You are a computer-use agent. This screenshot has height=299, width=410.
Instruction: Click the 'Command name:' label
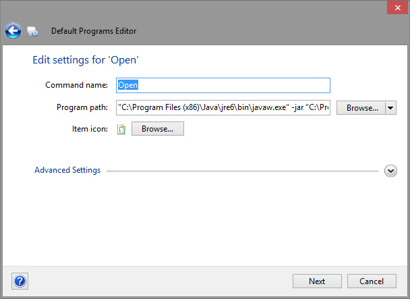tap(76, 85)
